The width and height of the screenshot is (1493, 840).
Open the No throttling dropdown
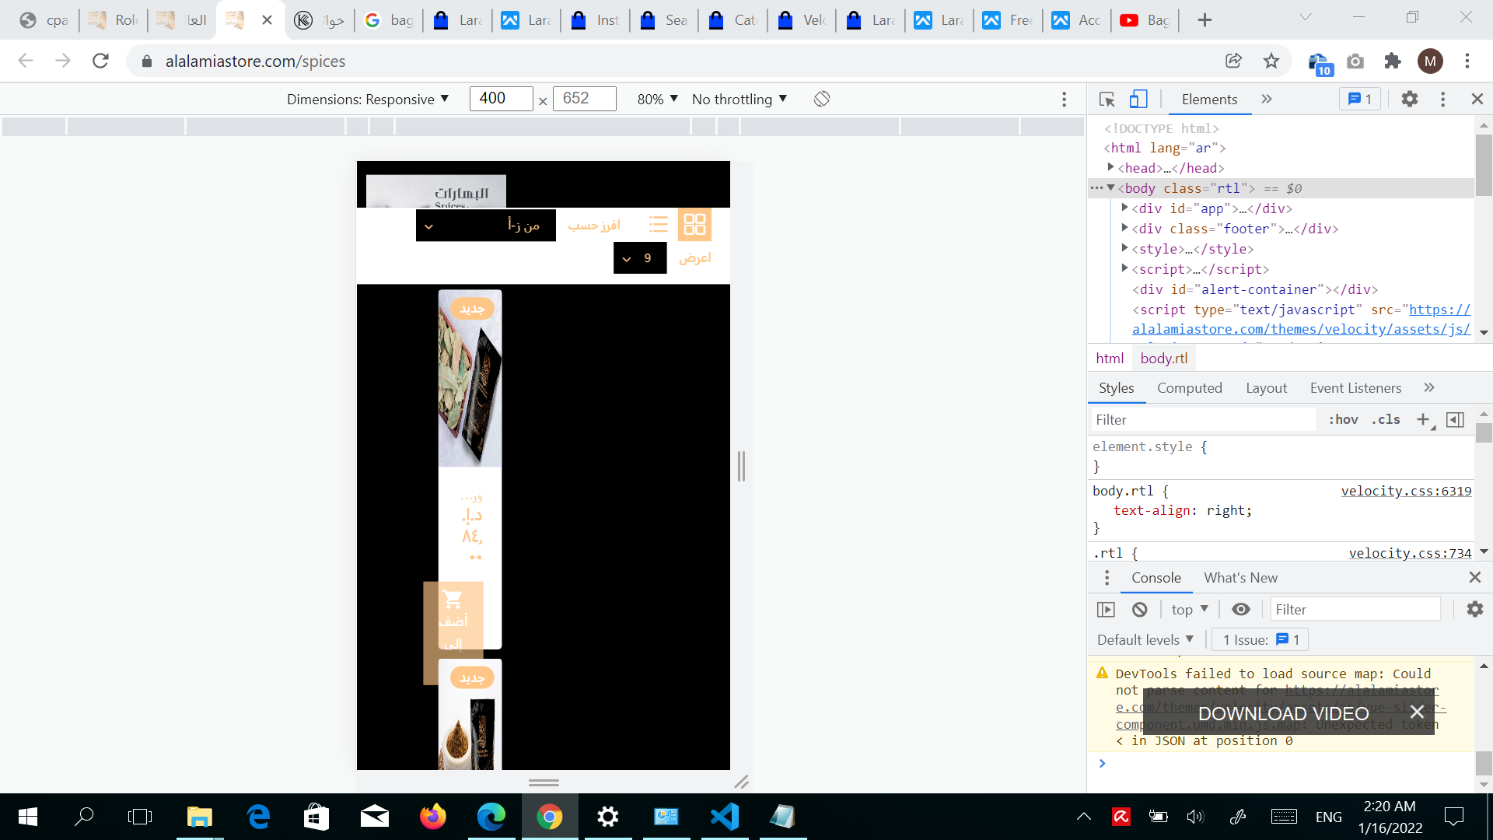(x=740, y=99)
